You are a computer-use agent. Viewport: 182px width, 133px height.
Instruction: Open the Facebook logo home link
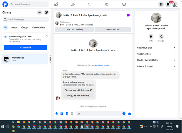pyautogui.click(x=5, y=4)
